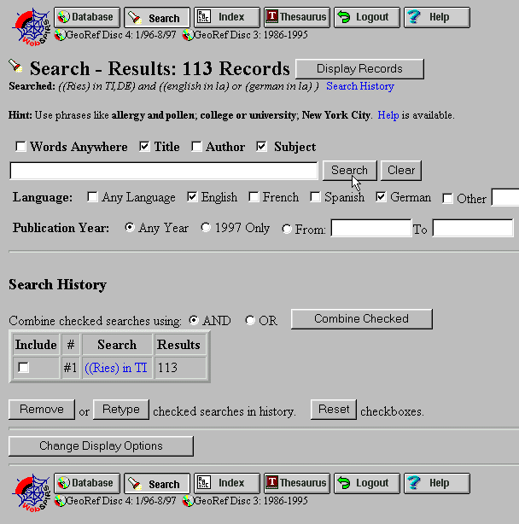Image resolution: width=519 pixels, height=524 pixels.
Task: Click Logout in top toolbar
Action: point(367,17)
